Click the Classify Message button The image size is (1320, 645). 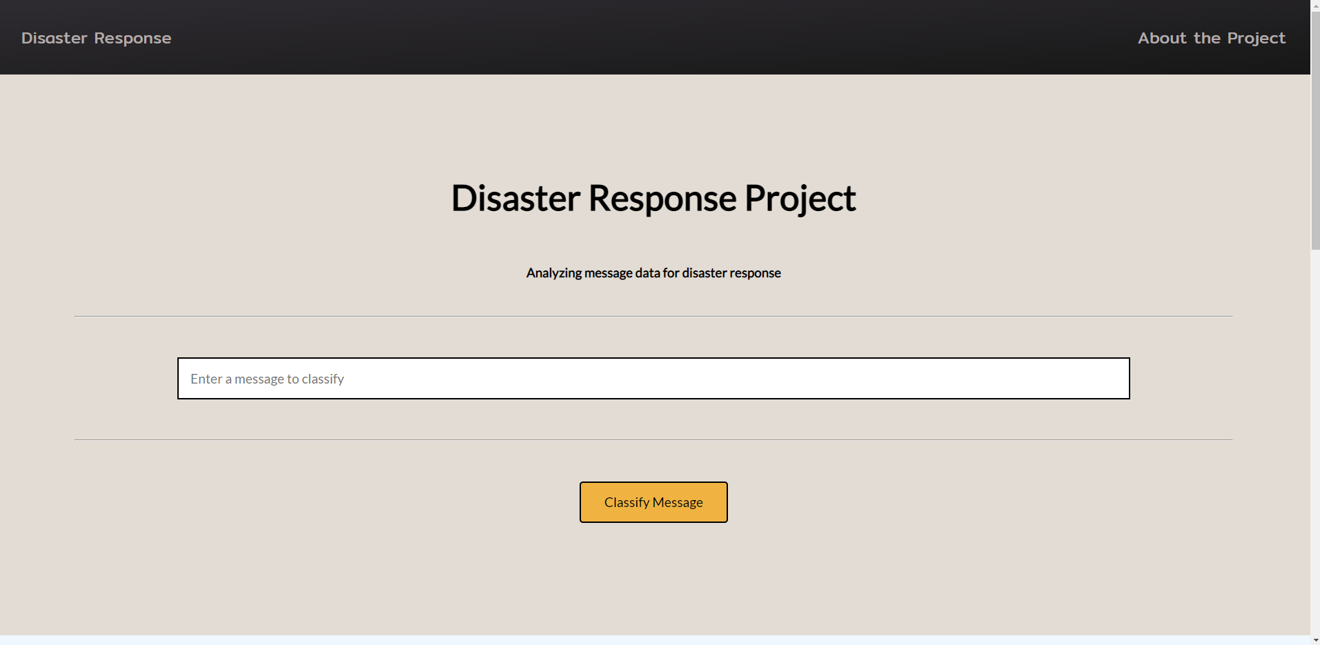[x=653, y=502]
